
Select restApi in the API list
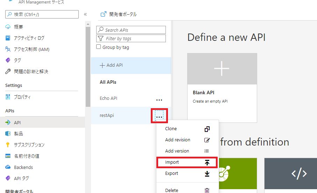point(107,116)
